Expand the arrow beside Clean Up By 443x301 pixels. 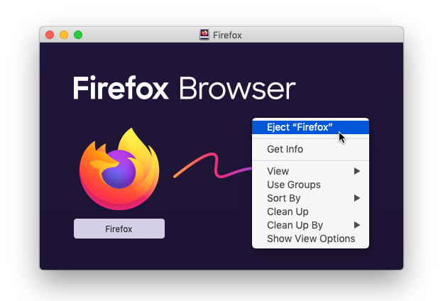point(358,225)
